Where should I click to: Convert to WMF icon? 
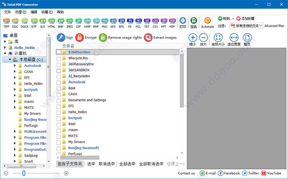[x=87, y=23]
